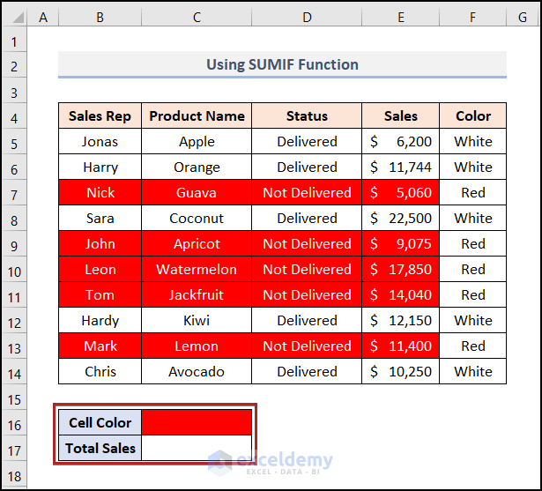Screen dimensions: 542x491
Task: Select the "Cell Color" label cell
Action: point(100,422)
